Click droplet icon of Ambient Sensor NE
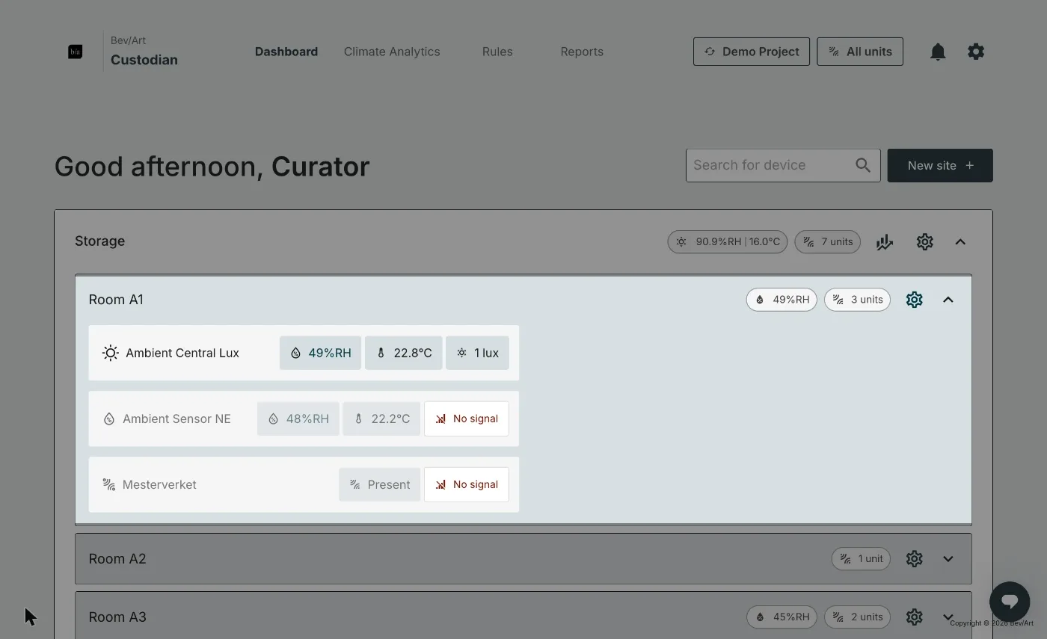Viewport: 1047px width, 639px height. [x=109, y=419]
